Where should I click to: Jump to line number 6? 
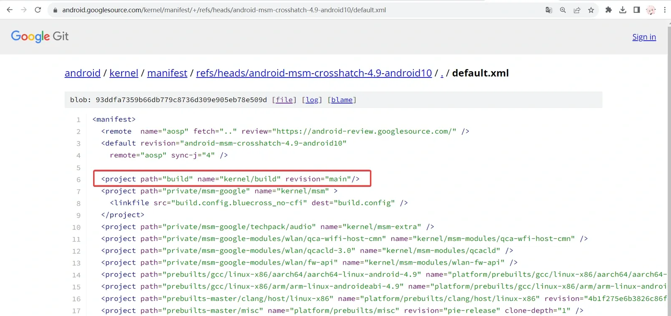coord(78,180)
